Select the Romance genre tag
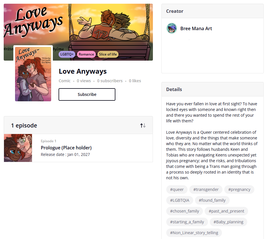 point(86,54)
